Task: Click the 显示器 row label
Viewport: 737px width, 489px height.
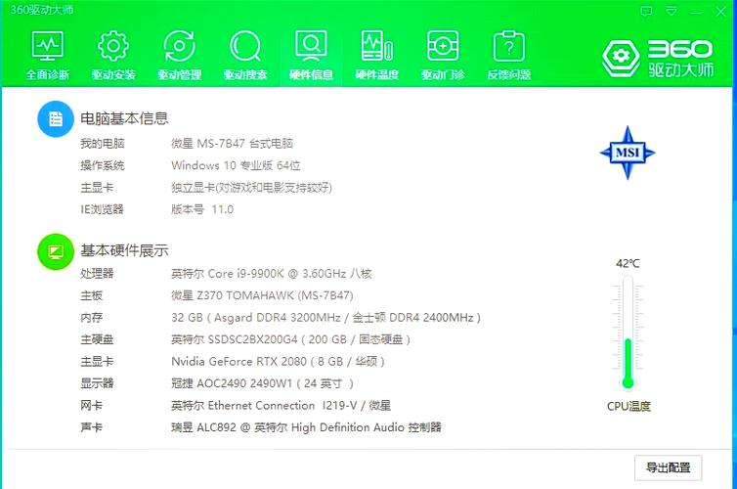Action: click(x=97, y=383)
